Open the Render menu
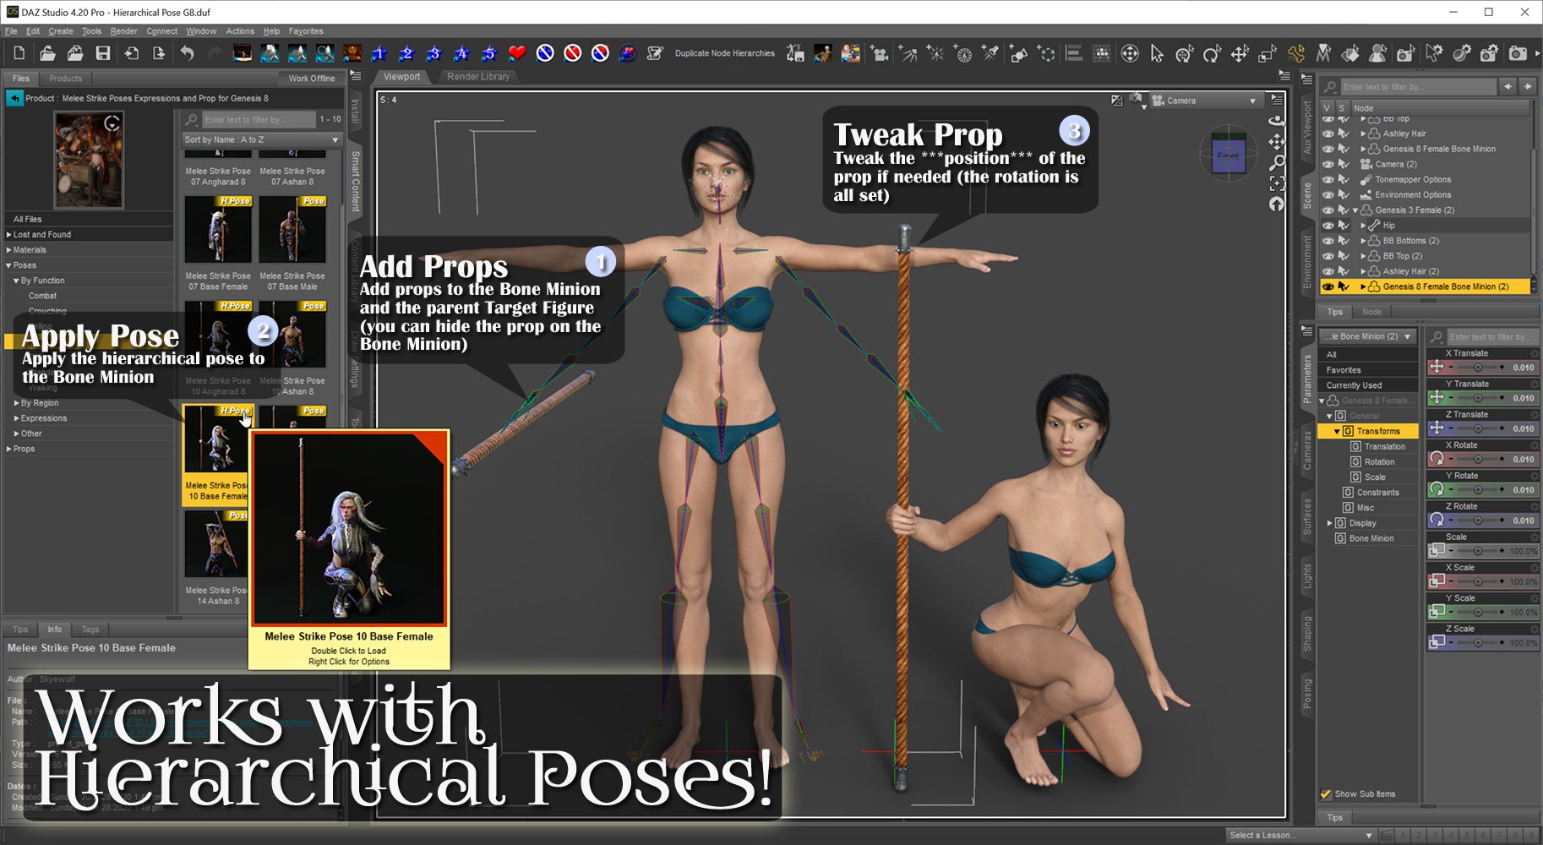The height and width of the screenshot is (845, 1543). pos(123,31)
